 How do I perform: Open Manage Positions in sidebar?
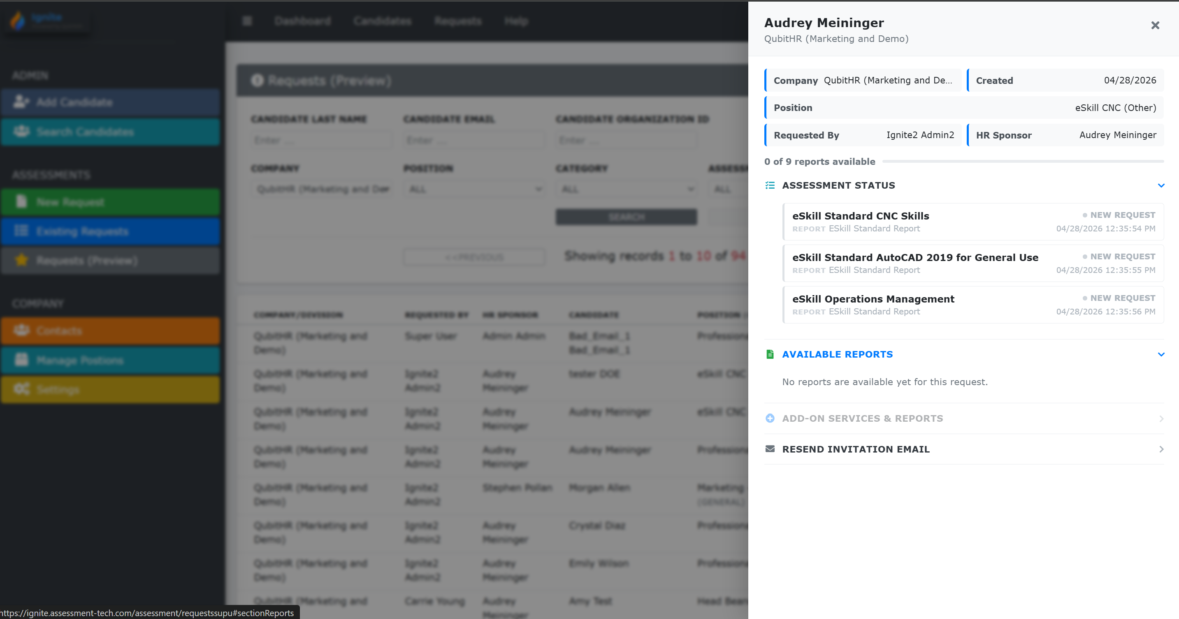click(x=110, y=360)
